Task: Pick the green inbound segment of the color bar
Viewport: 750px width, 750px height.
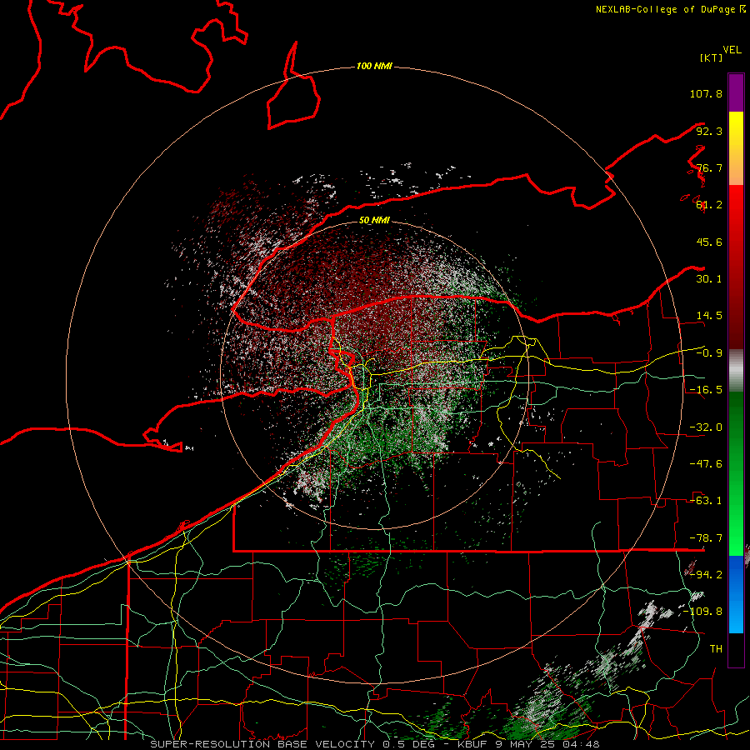Action: [736, 474]
